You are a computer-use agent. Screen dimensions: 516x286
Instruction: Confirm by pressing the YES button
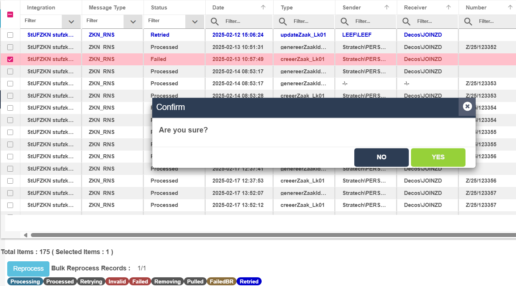pos(438,157)
